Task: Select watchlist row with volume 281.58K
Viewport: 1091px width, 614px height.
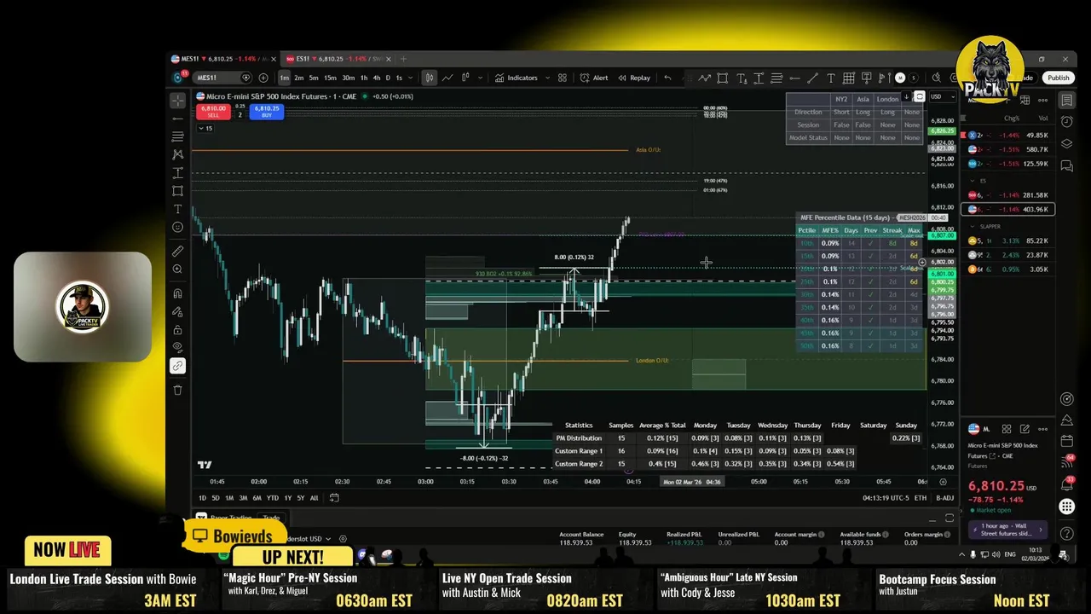Action: tap(1009, 194)
